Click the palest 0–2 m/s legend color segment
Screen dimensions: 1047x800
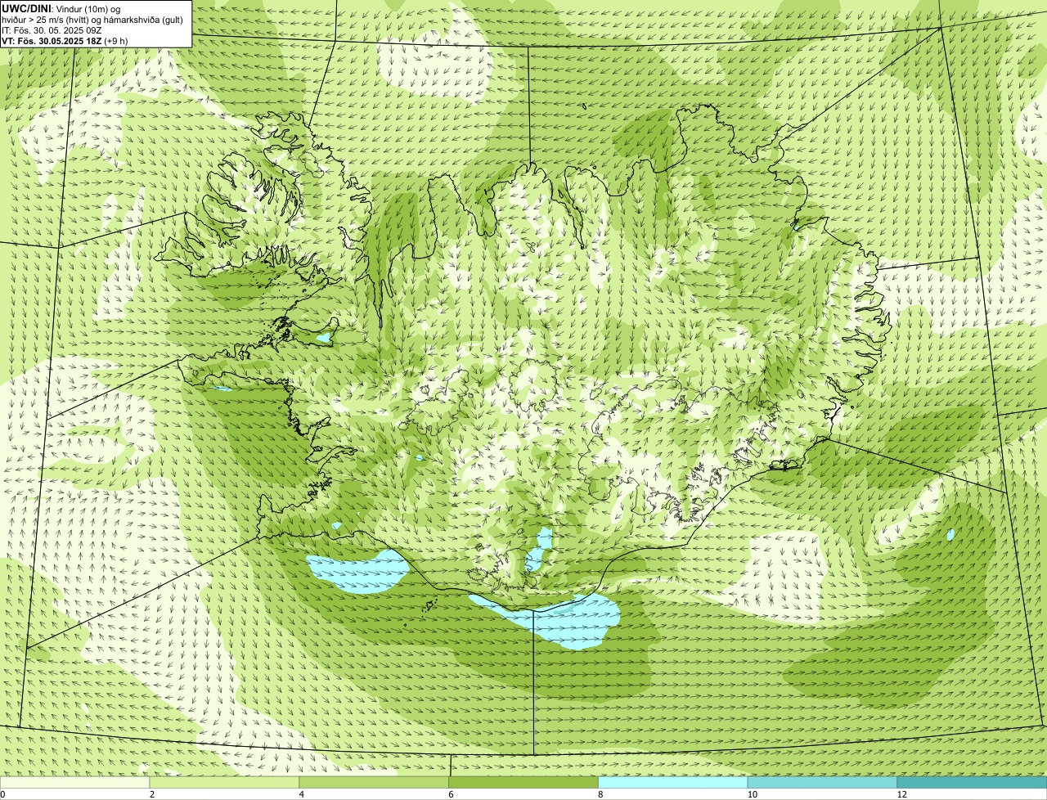pyautogui.click(x=75, y=783)
